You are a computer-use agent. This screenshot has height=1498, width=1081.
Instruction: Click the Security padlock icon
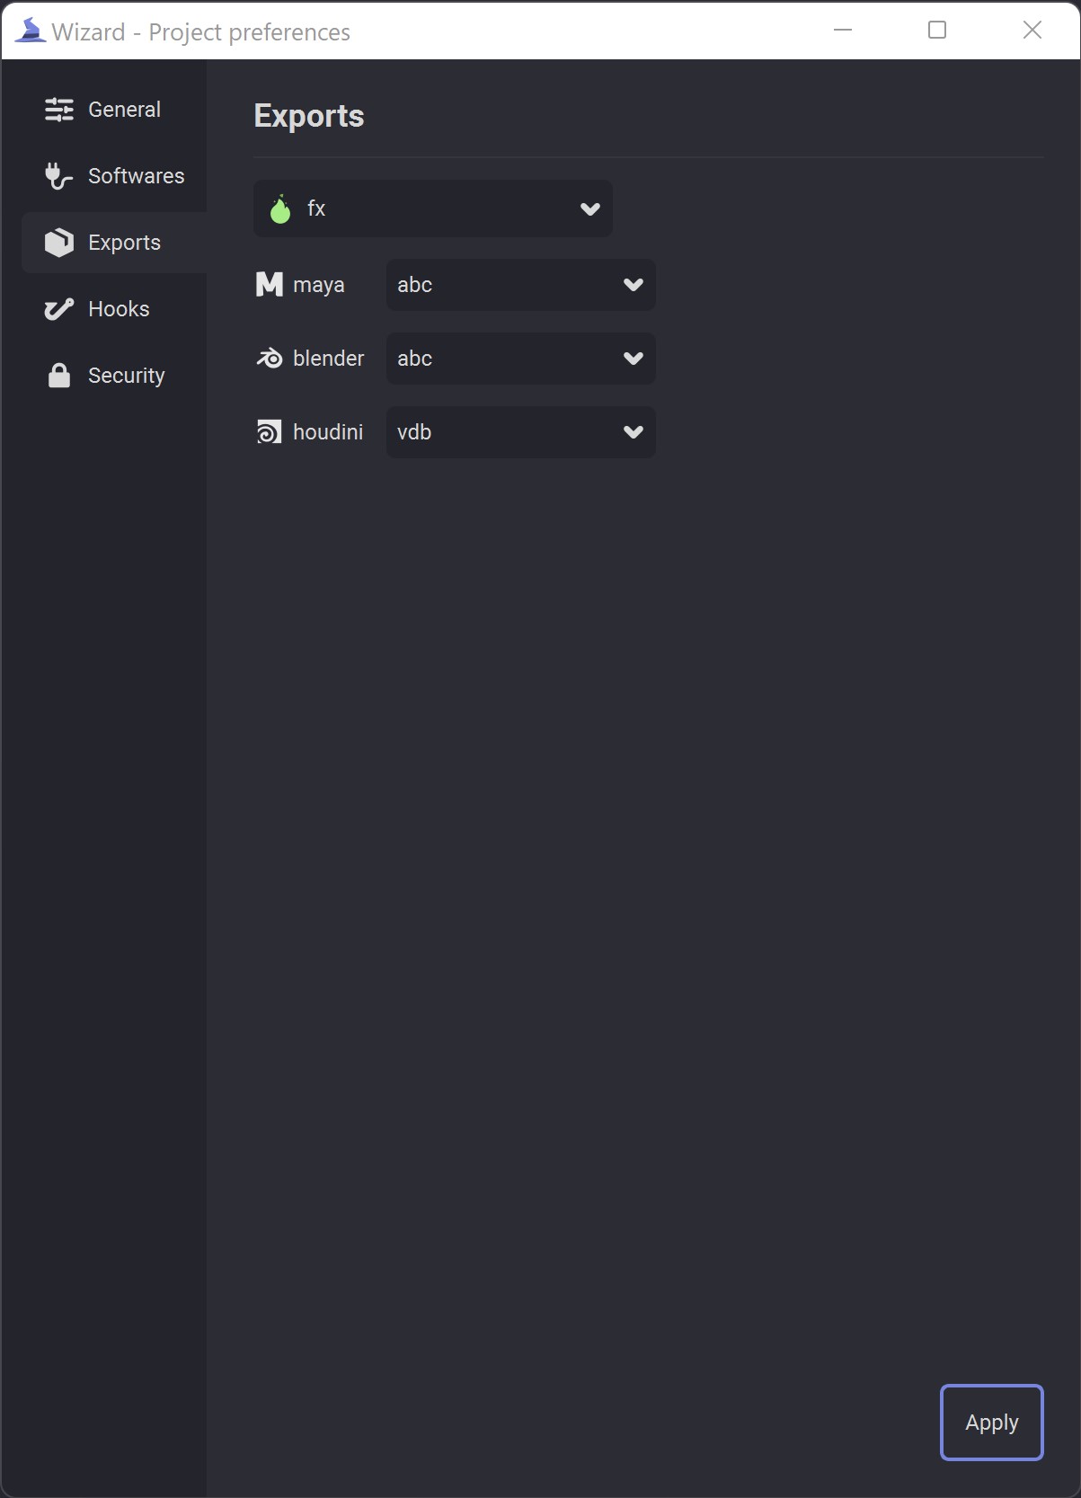click(59, 376)
